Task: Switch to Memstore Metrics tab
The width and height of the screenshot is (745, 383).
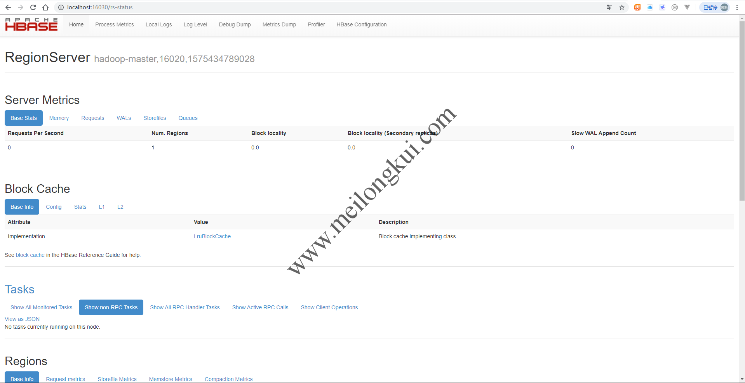Action: [171, 378]
